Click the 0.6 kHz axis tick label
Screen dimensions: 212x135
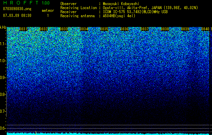3,128
